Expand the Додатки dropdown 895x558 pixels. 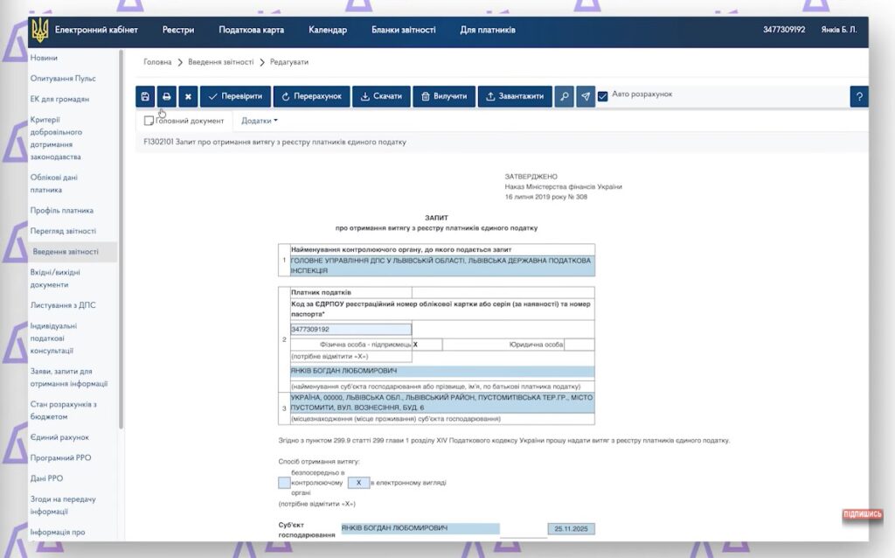(260, 121)
